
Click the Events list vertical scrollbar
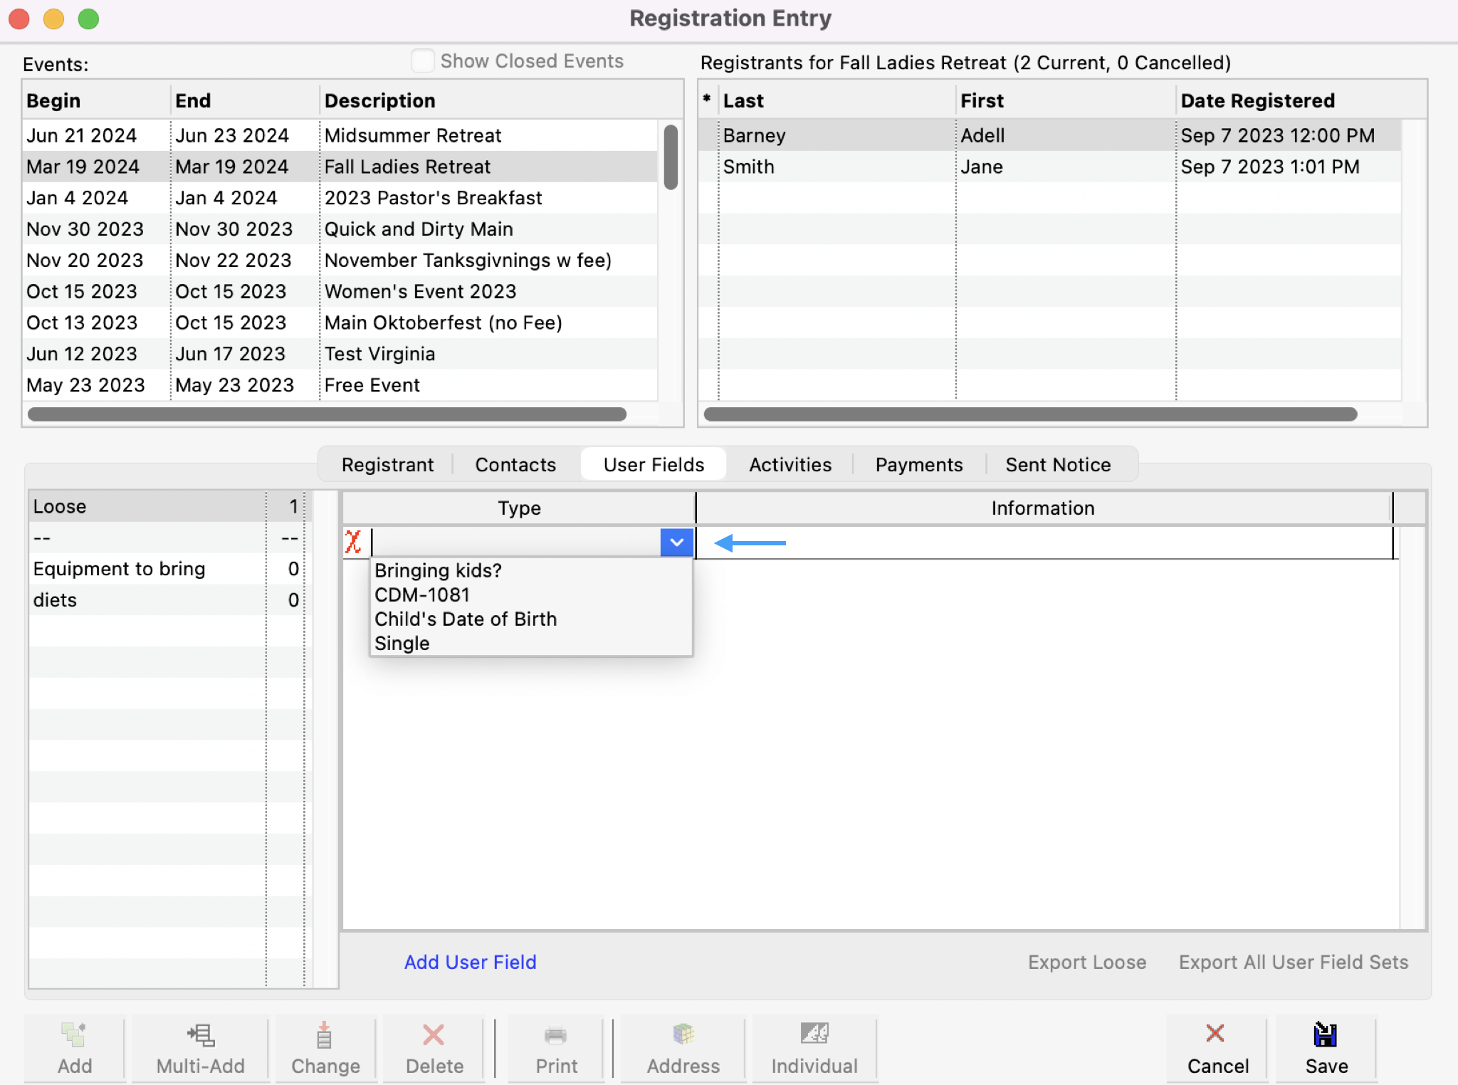coord(670,158)
